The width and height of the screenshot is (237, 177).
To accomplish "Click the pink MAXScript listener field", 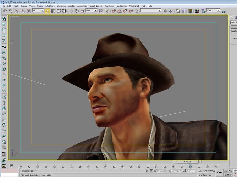I will 9,171.
